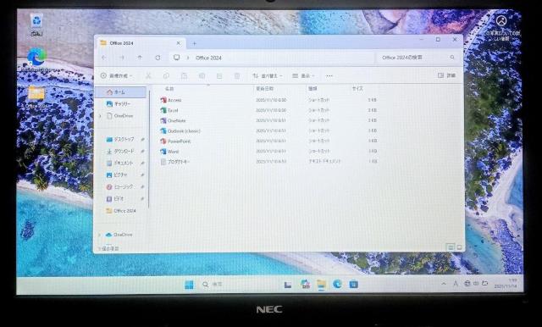Click the IME 'A' indicator in tray
542x327 pixels.
click(456, 284)
